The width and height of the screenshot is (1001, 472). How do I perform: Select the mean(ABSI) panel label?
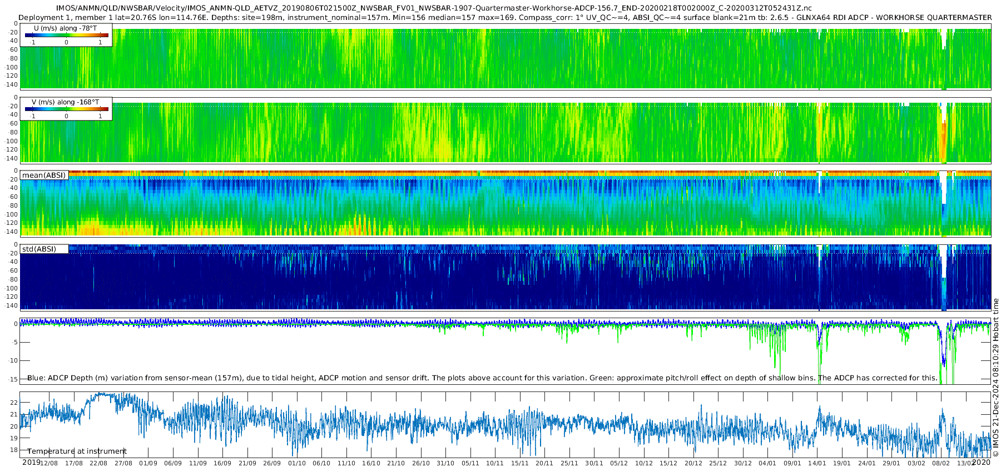(44, 175)
